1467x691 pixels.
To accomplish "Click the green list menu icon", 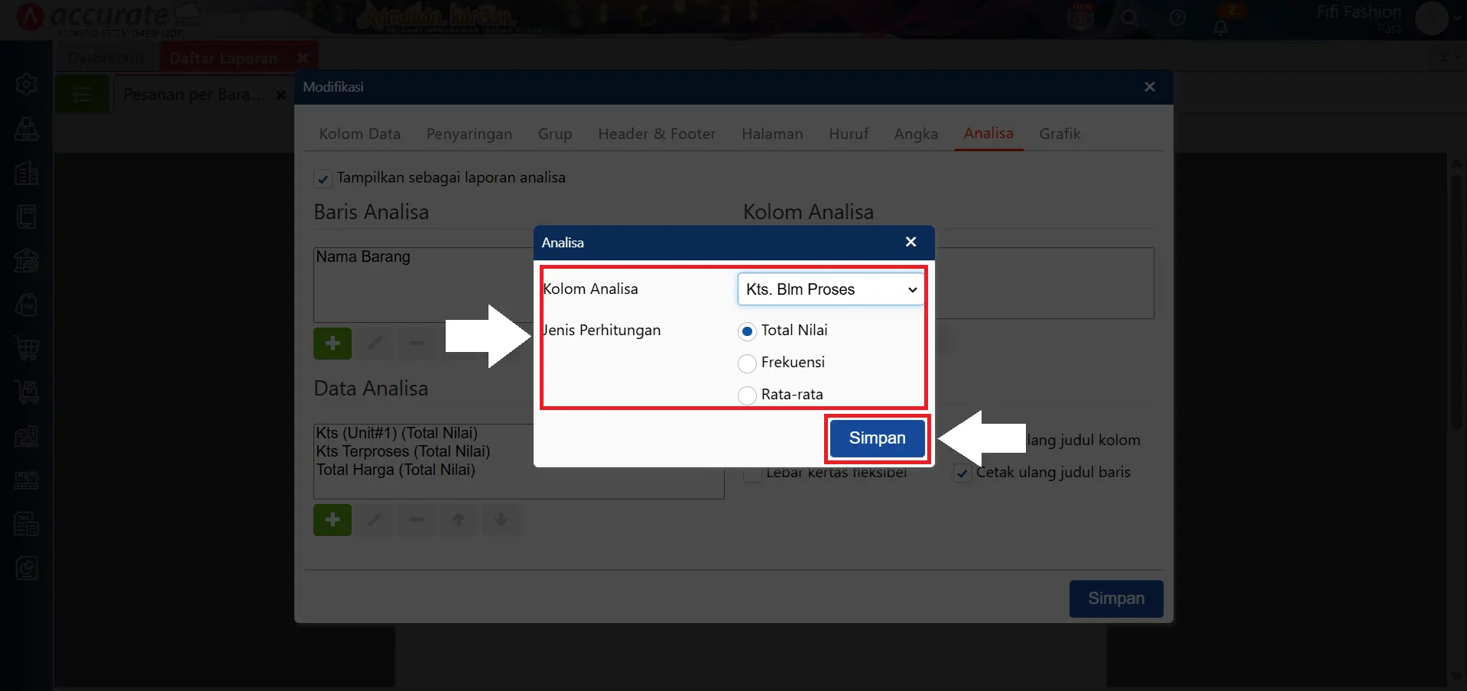I will 82,95.
